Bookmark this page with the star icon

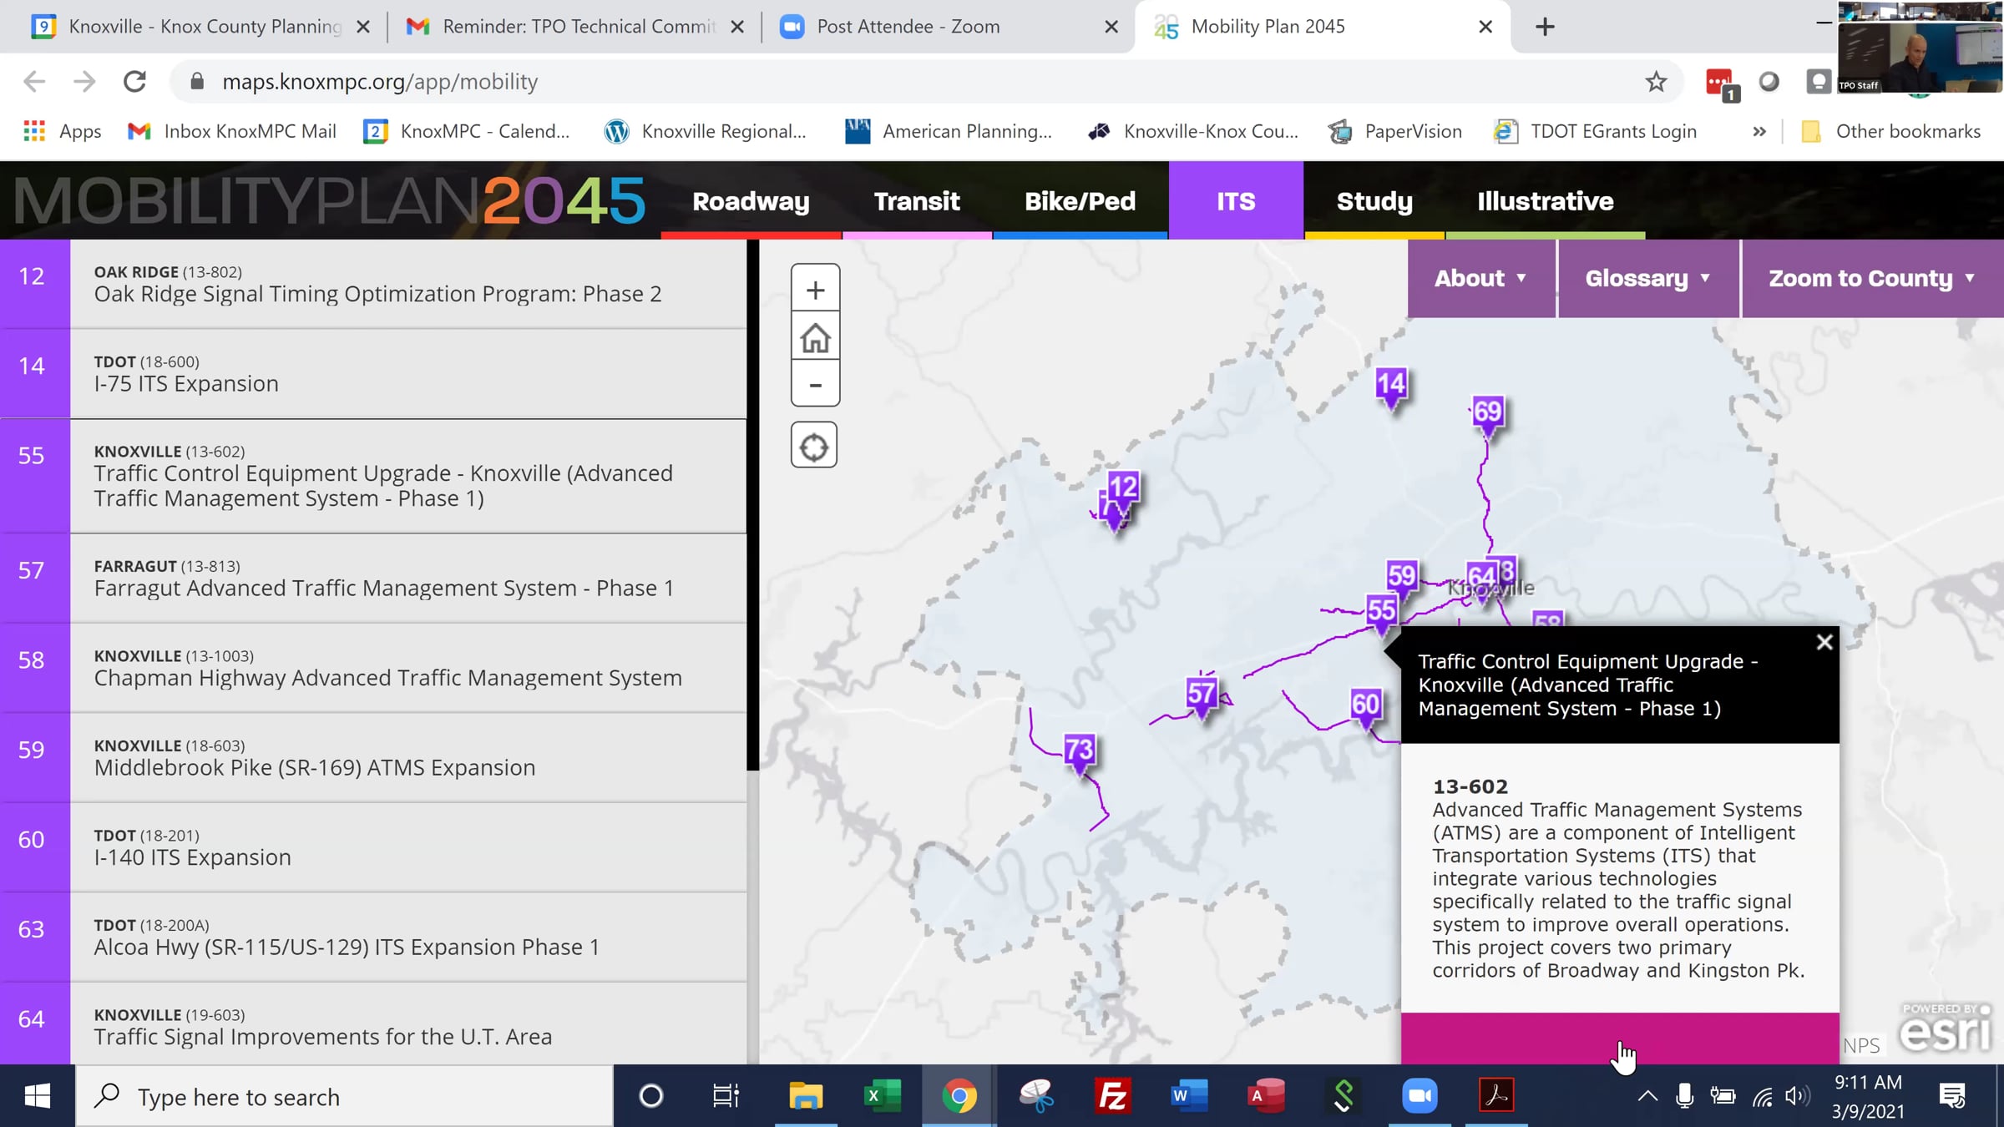(1656, 82)
